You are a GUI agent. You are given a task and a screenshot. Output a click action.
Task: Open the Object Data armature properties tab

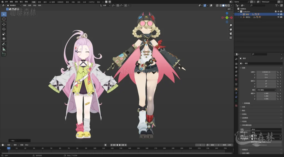pyautogui.click(x=236, y=101)
